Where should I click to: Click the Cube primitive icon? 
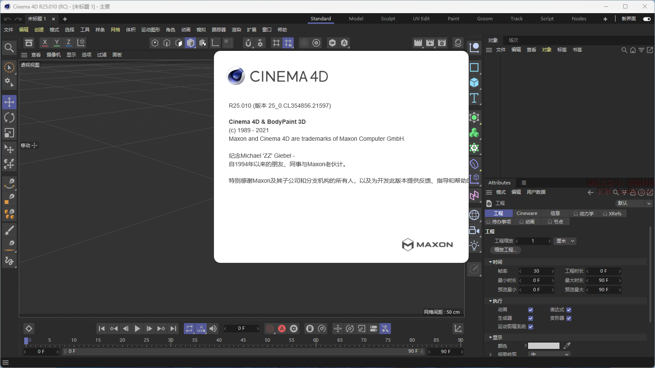474,83
